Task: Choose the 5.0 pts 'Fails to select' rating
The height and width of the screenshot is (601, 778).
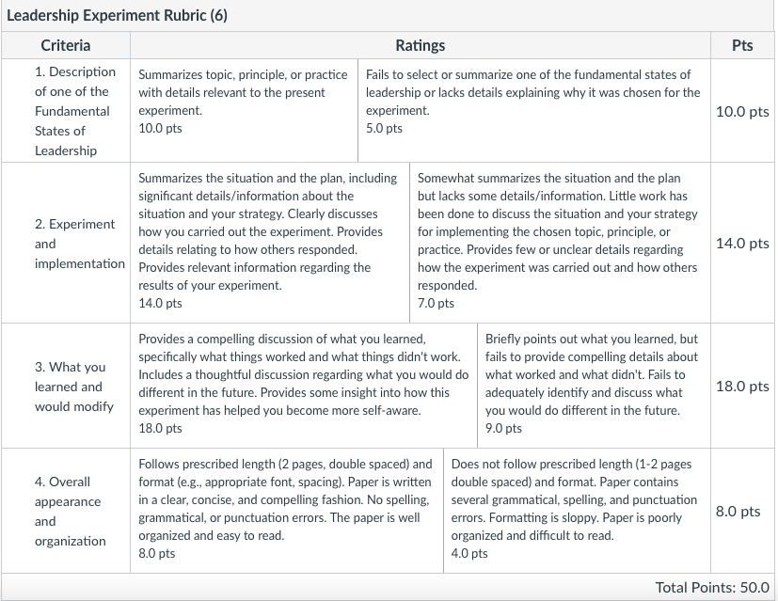Action: [x=534, y=111]
